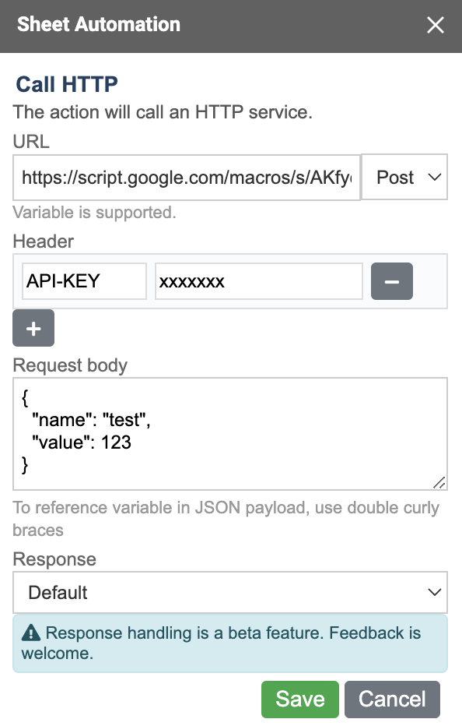Grab the request body resize handle

[x=439, y=482]
